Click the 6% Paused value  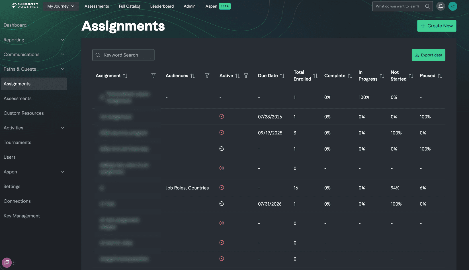423,188
